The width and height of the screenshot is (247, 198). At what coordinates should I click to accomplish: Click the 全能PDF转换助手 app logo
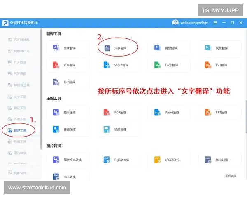click(5, 23)
